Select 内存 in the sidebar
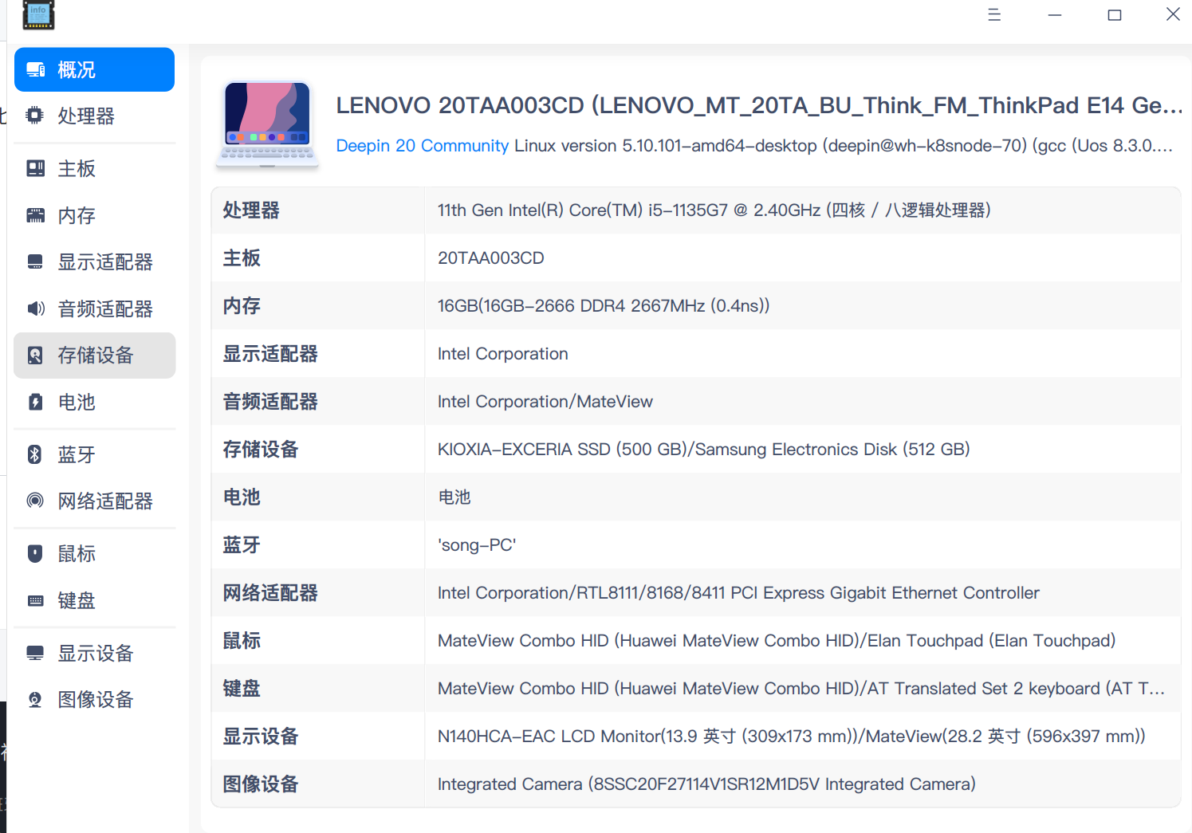Image resolution: width=1192 pixels, height=833 pixels. [x=94, y=215]
